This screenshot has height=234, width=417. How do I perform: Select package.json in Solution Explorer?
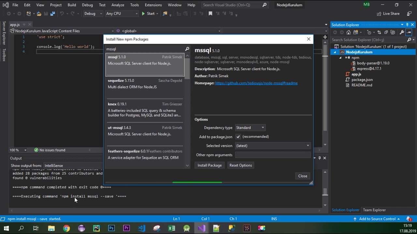point(362,80)
